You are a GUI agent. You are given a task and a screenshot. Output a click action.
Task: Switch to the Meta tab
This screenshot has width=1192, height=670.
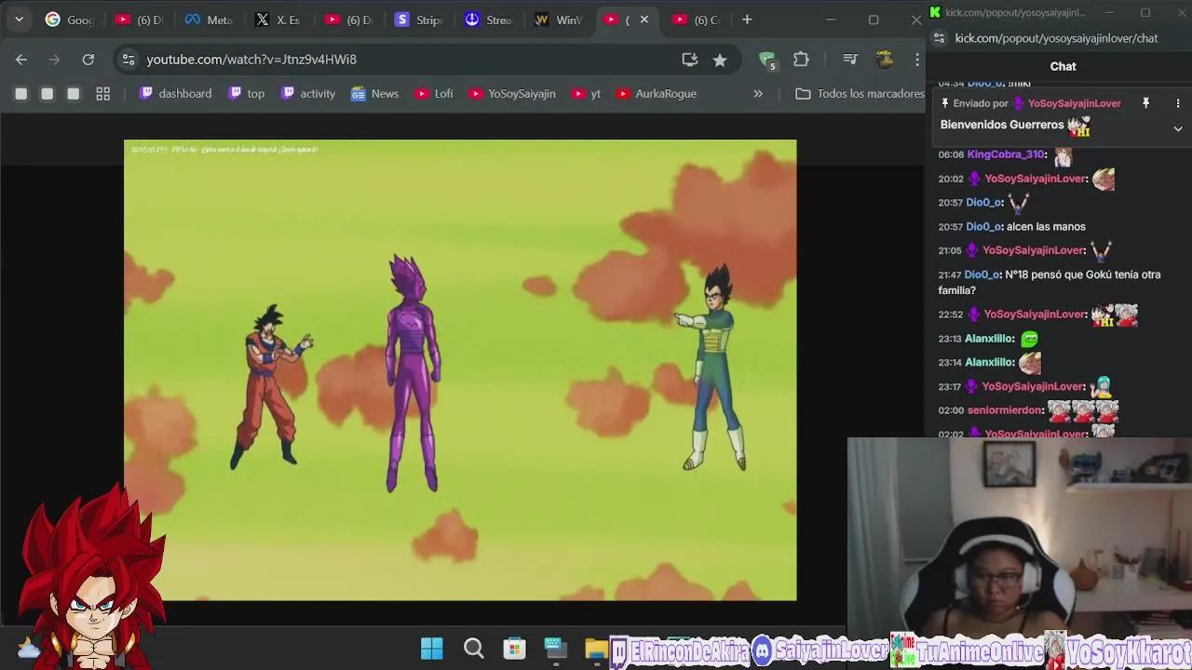point(210,20)
